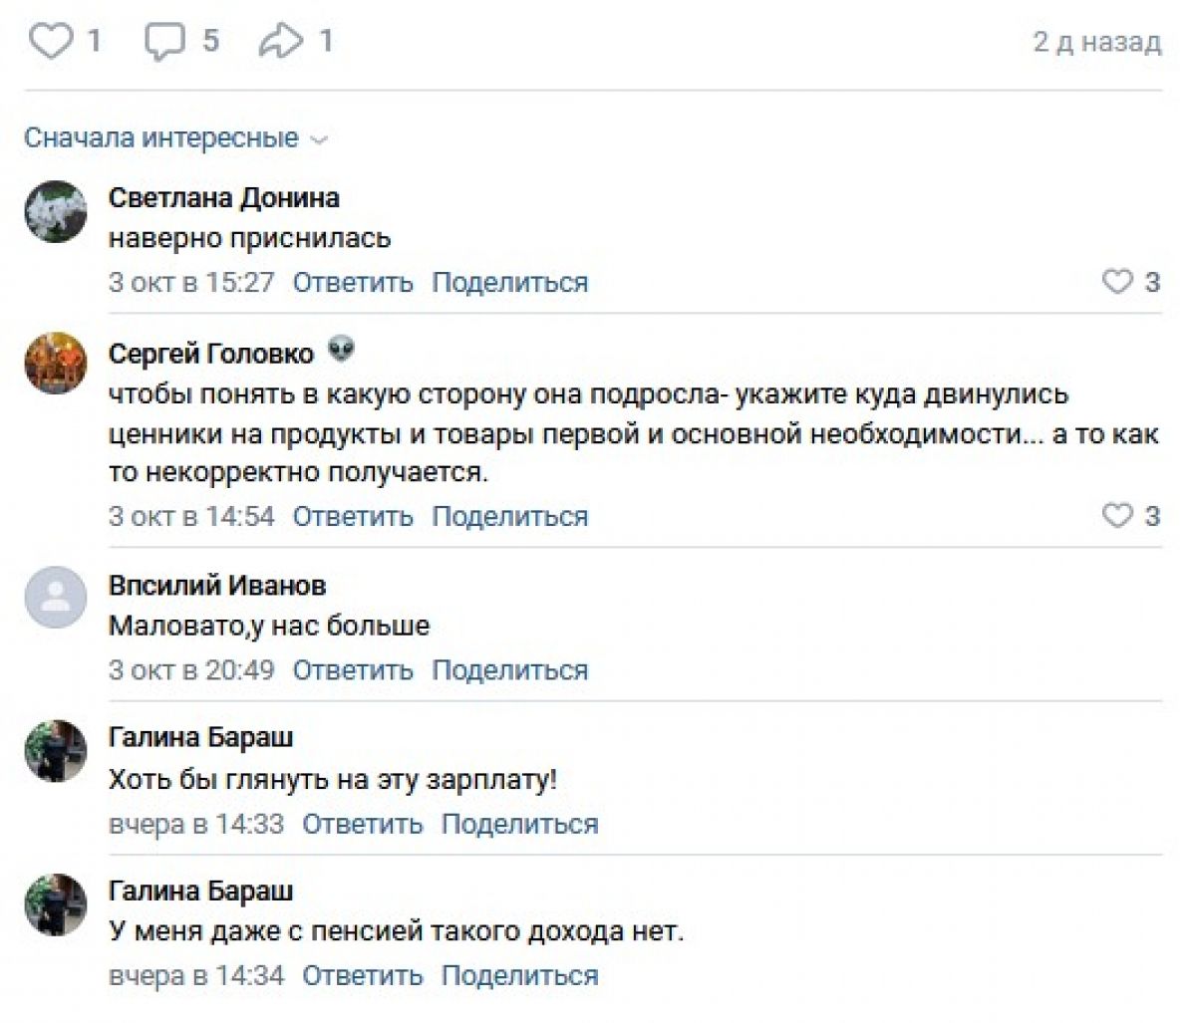Like Светлана Донина's comment
Screen dimensions: 1196x1023
click(x=1118, y=282)
